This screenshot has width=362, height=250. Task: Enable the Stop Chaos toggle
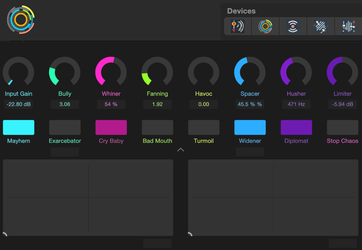pos(343,127)
